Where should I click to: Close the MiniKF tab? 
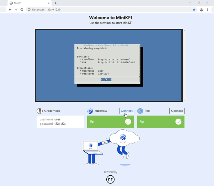click(48, 3)
